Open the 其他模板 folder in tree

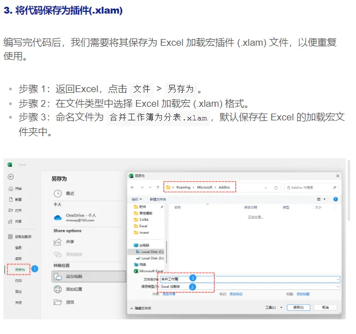pyautogui.click(x=143, y=213)
